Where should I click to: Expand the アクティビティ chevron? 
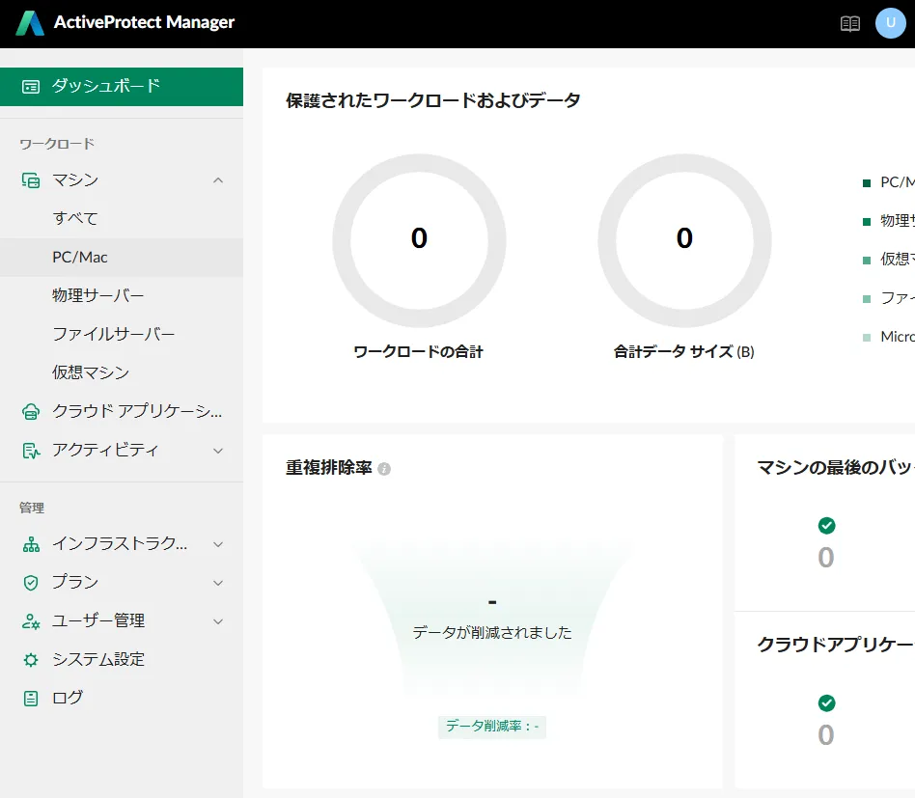pyautogui.click(x=218, y=451)
